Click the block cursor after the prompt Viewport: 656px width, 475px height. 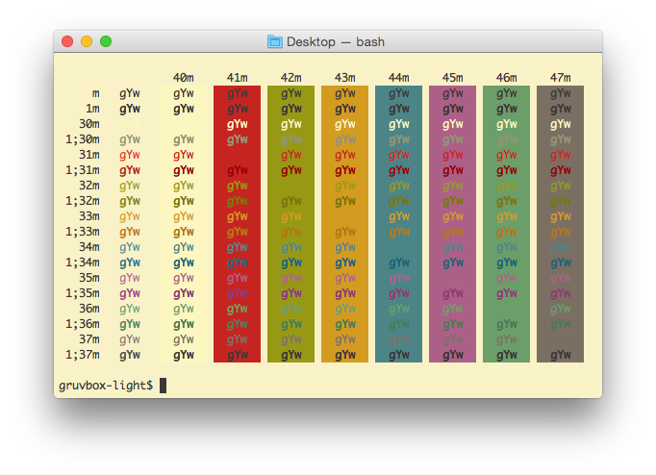[164, 386]
